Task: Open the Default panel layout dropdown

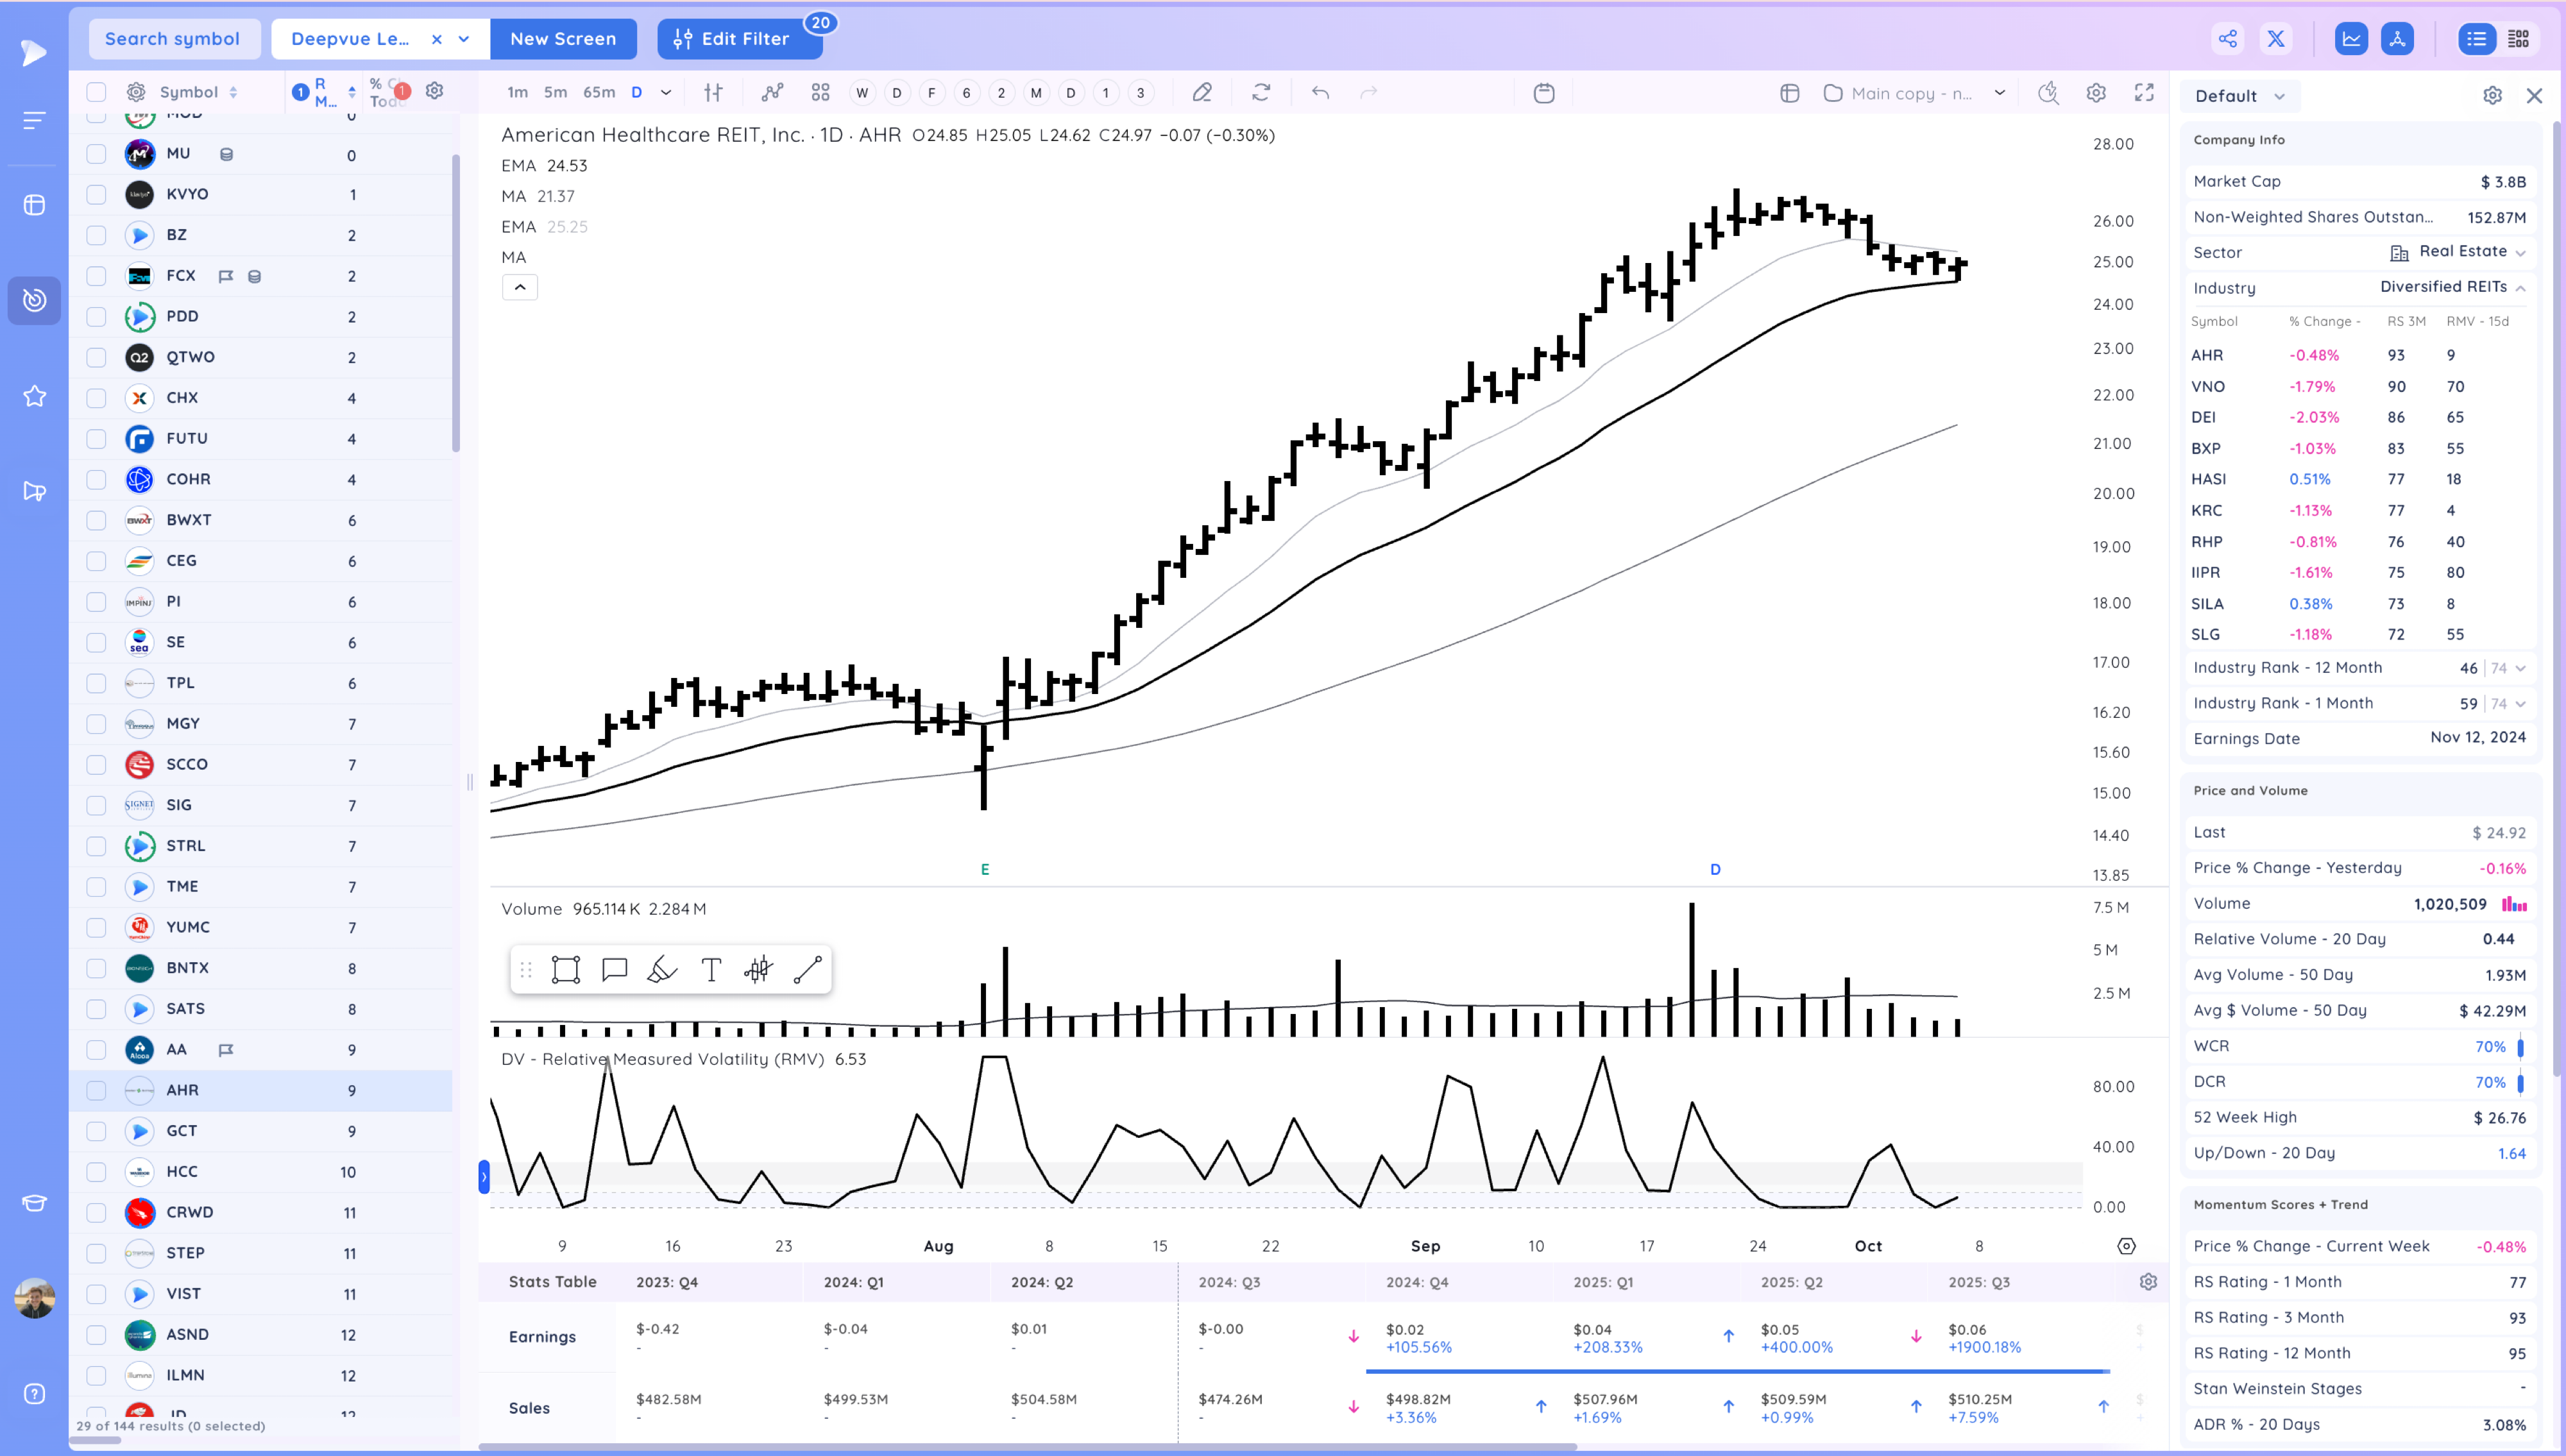Action: [2240, 96]
